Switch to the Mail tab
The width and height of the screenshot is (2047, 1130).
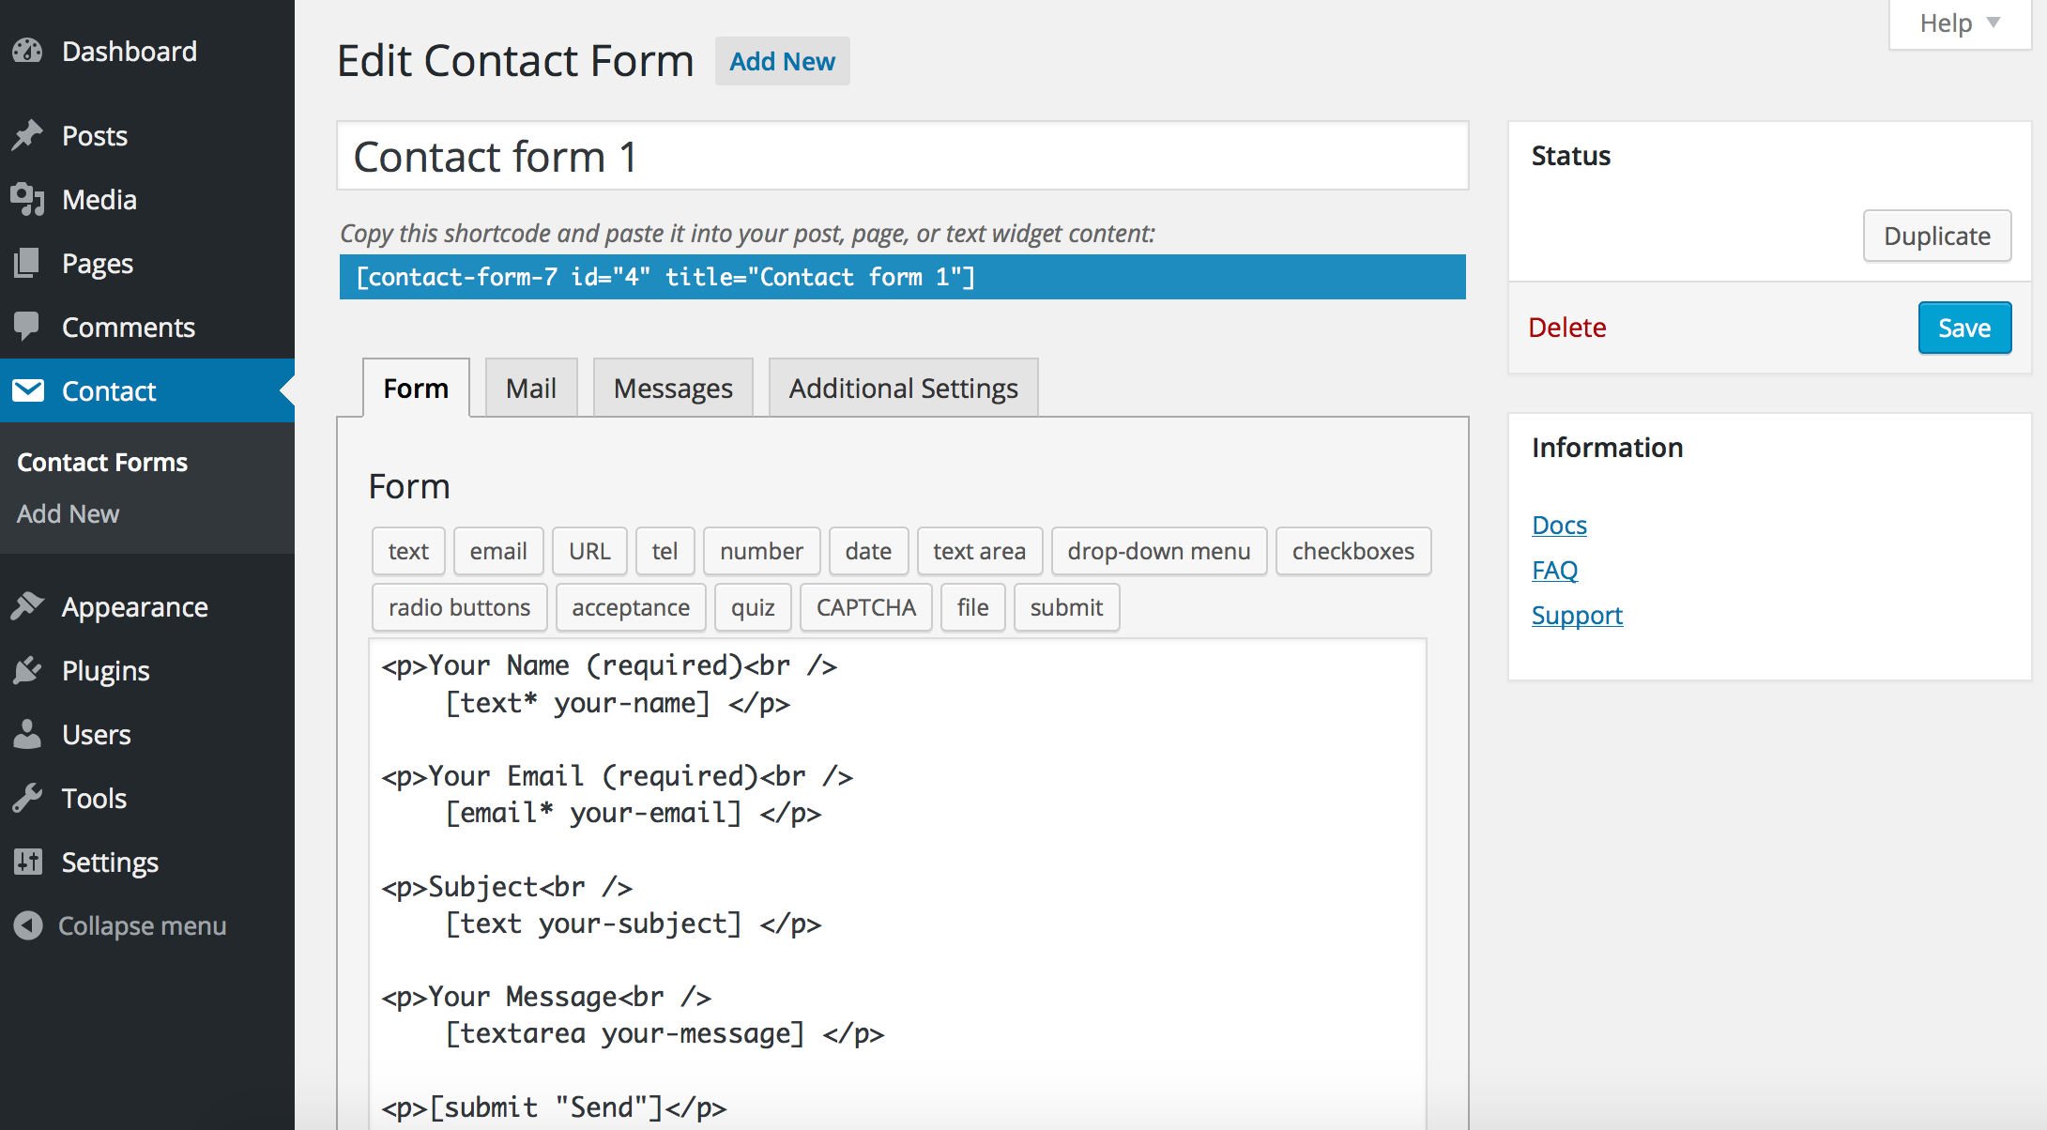[x=530, y=389]
